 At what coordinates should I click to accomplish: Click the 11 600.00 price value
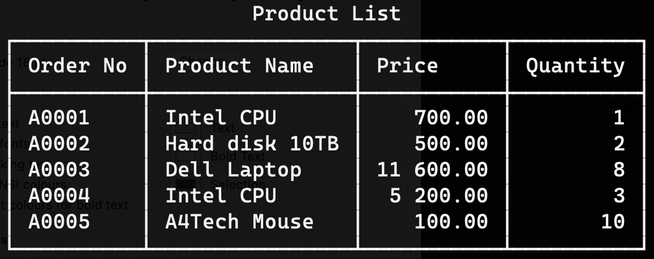tap(432, 170)
